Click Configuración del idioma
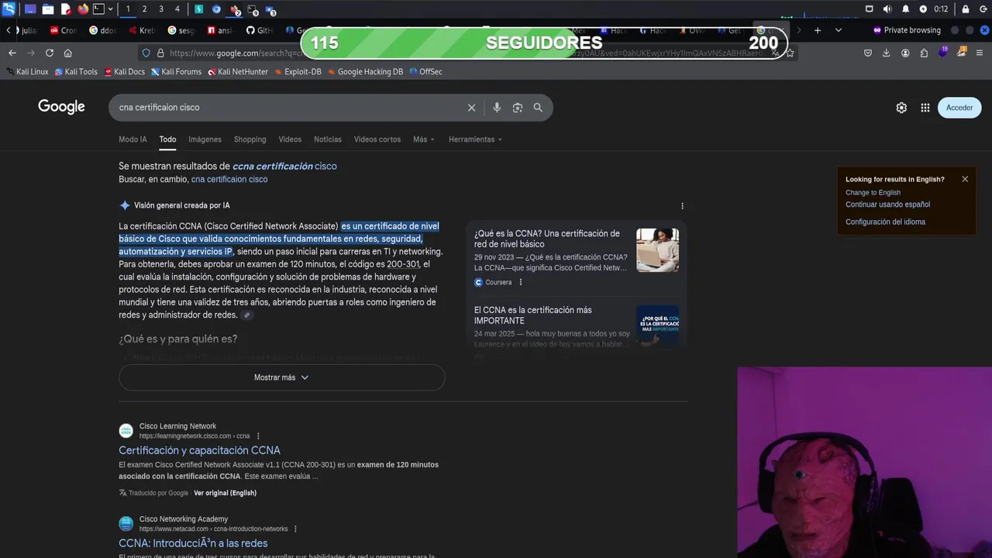Image resolution: width=992 pixels, height=558 pixels. click(x=885, y=222)
